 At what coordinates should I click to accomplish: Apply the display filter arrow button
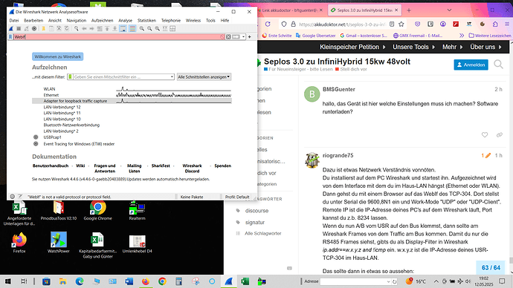pos(236,37)
